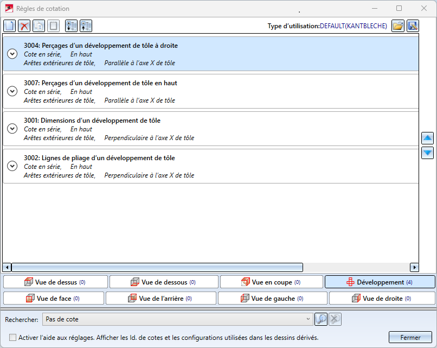Start search with magnifier icon
Image resolution: width=437 pixels, height=348 pixels.
321,319
